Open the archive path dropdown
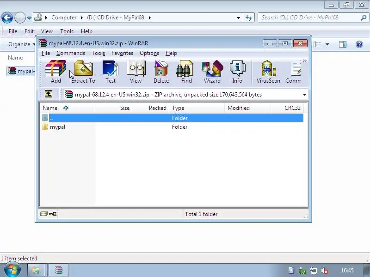Image resolution: width=370 pixels, height=277 pixels. pyautogui.click(x=304, y=95)
